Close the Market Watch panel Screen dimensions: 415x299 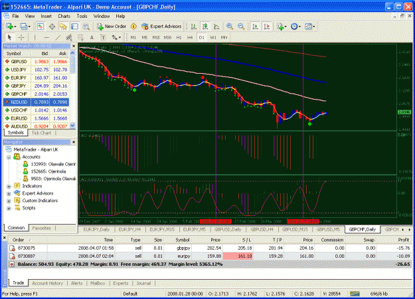click(74, 46)
